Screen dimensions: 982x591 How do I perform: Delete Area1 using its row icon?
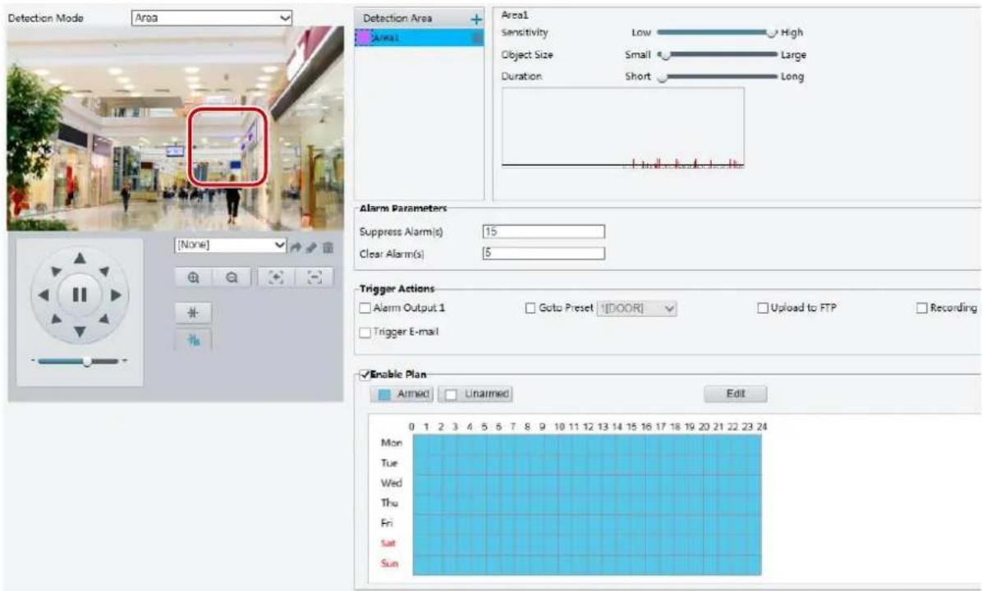[x=477, y=39]
